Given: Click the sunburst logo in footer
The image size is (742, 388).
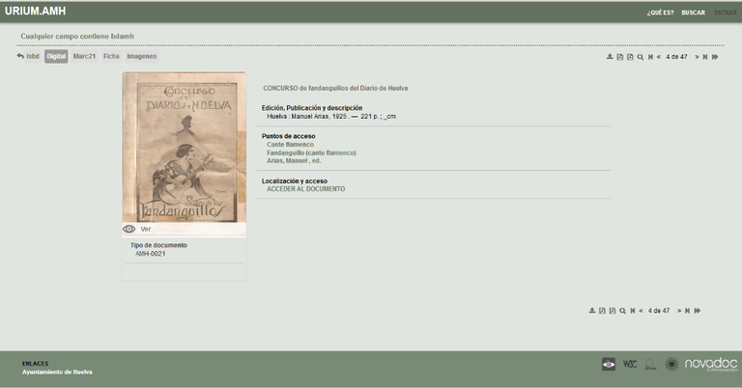Looking at the screenshot, I should coord(671,364).
